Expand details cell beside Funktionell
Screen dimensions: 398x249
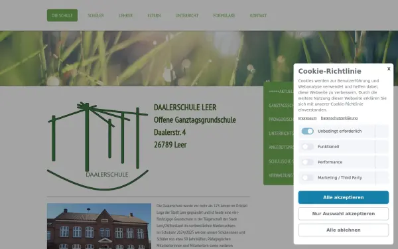[382, 147]
